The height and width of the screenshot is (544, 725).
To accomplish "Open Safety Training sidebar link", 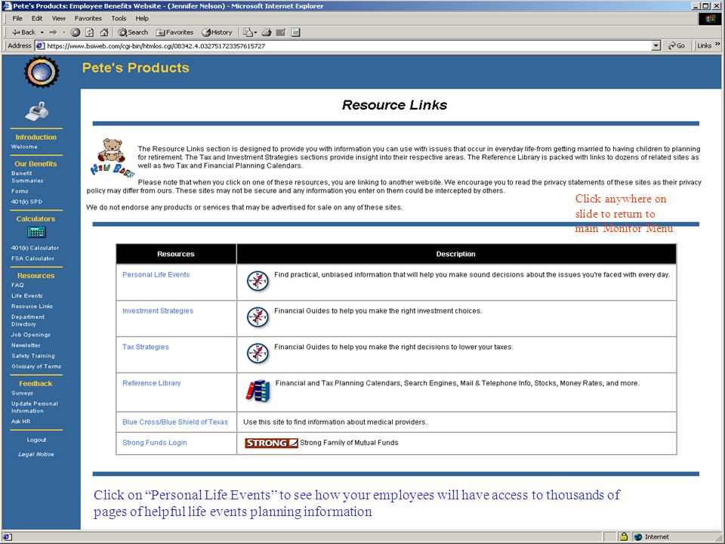I will [x=33, y=356].
